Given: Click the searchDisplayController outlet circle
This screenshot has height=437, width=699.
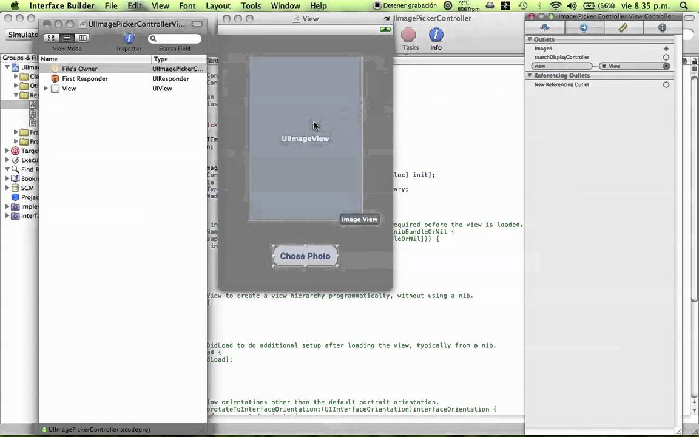Looking at the screenshot, I should [666, 58].
